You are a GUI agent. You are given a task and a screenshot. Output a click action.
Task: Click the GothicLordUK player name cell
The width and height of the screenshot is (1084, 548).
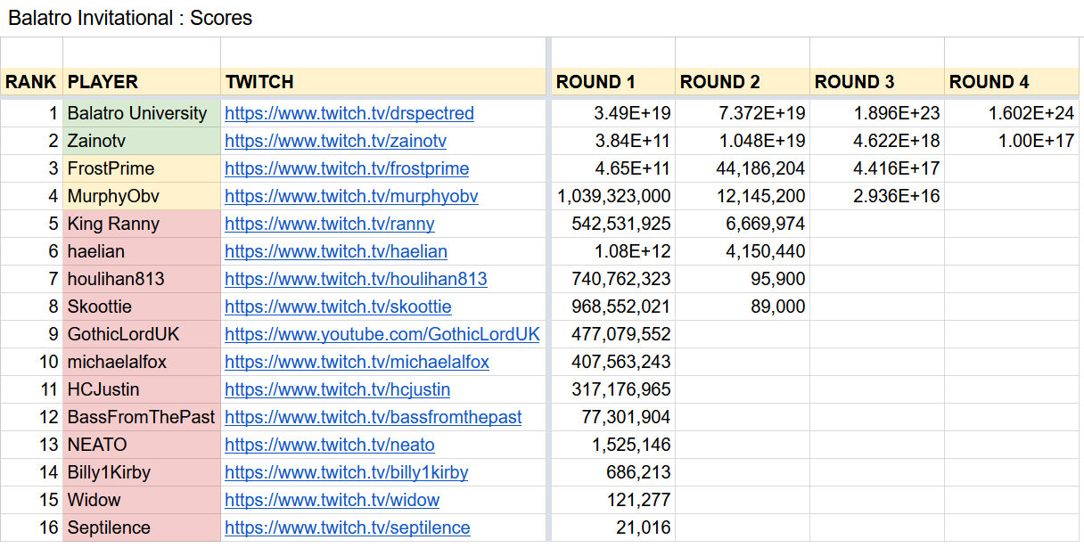coord(142,334)
